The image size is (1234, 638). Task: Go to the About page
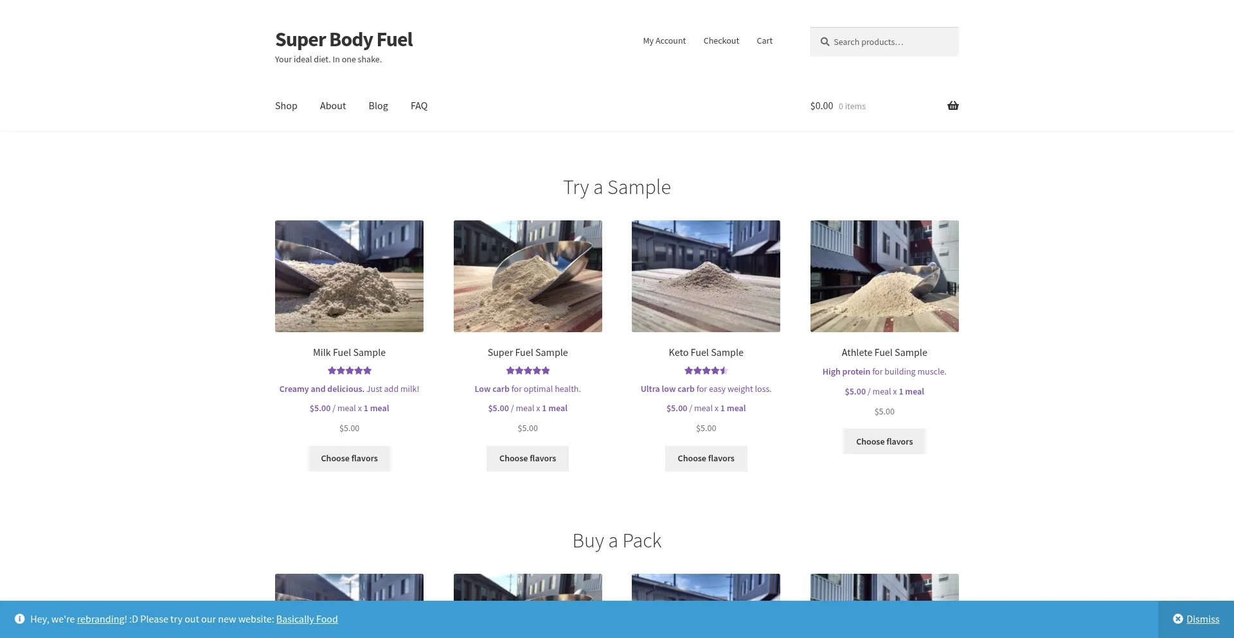point(333,106)
